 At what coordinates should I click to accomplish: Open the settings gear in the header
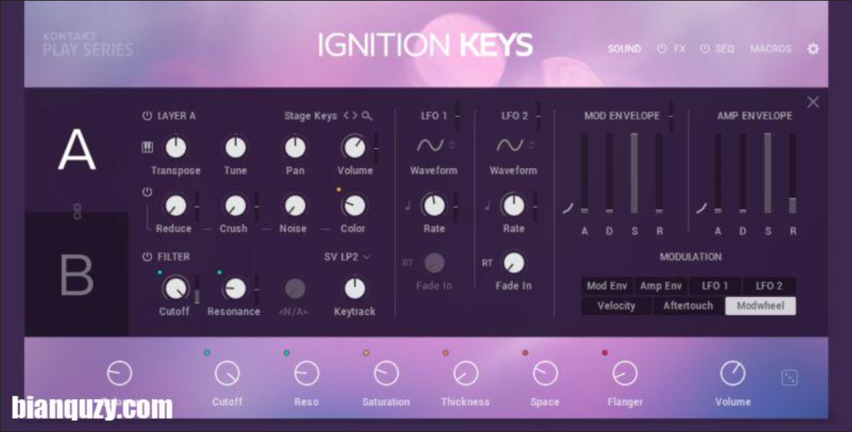pos(813,49)
